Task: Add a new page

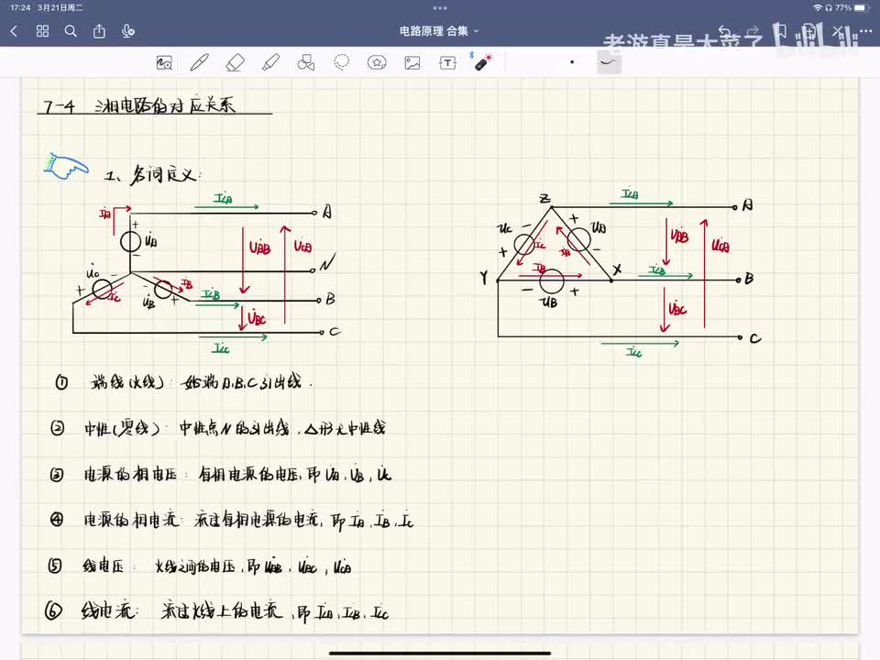Action: point(808,31)
